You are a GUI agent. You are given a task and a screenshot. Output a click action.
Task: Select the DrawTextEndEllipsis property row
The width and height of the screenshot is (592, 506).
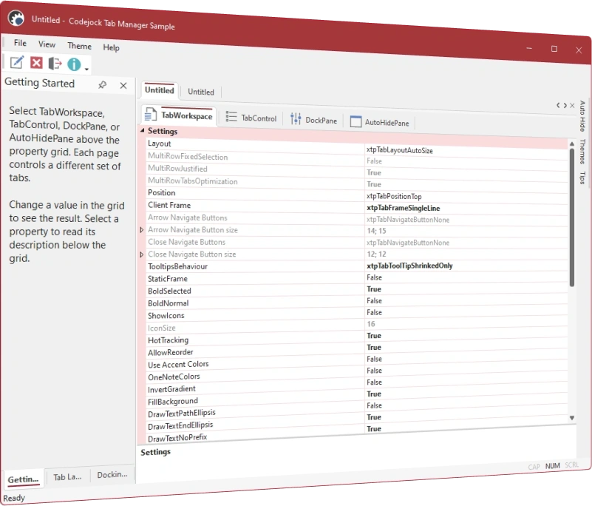tap(357, 421)
